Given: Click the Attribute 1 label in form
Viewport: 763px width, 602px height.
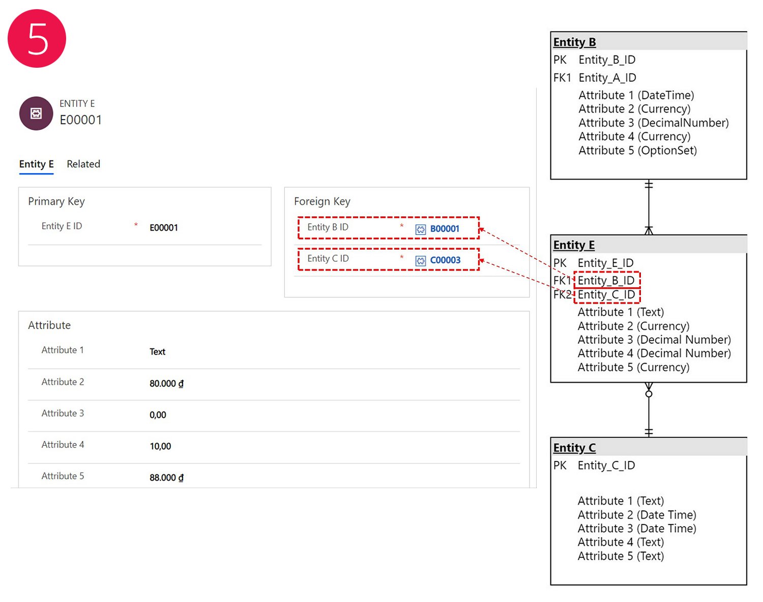Looking at the screenshot, I should pyautogui.click(x=63, y=350).
